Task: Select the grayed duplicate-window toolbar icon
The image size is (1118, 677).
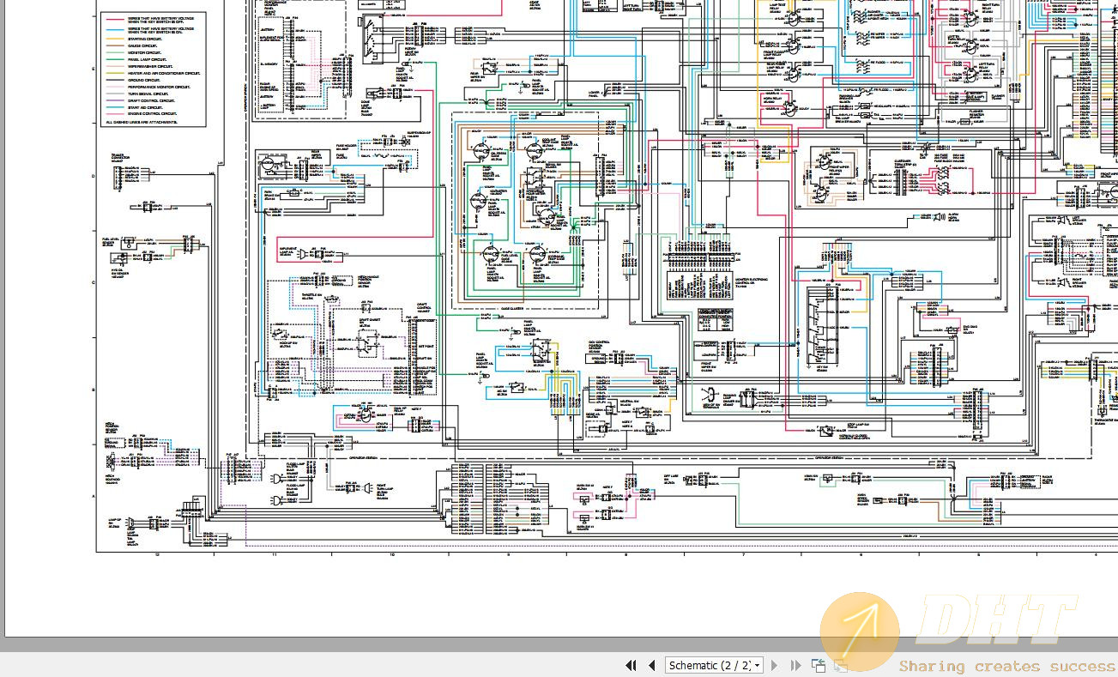Action: pos(838,665)
